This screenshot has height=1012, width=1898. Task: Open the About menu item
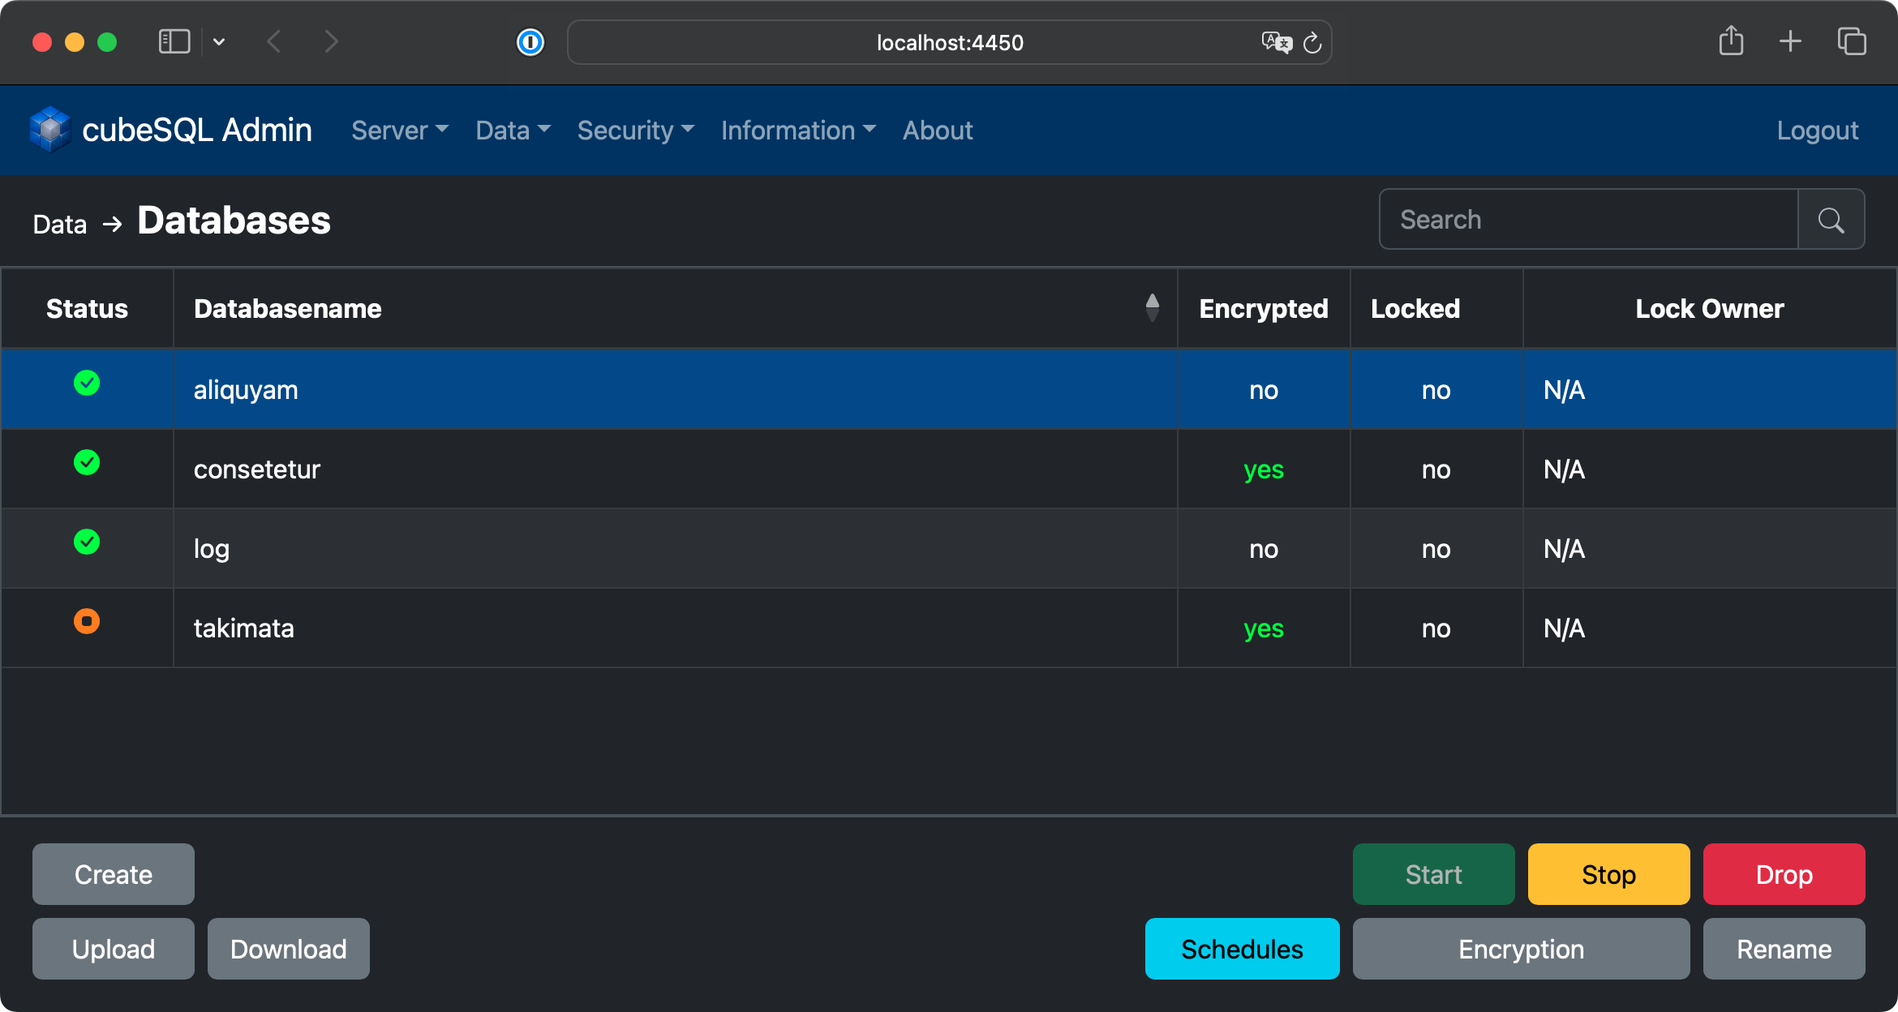pos(938,131)
